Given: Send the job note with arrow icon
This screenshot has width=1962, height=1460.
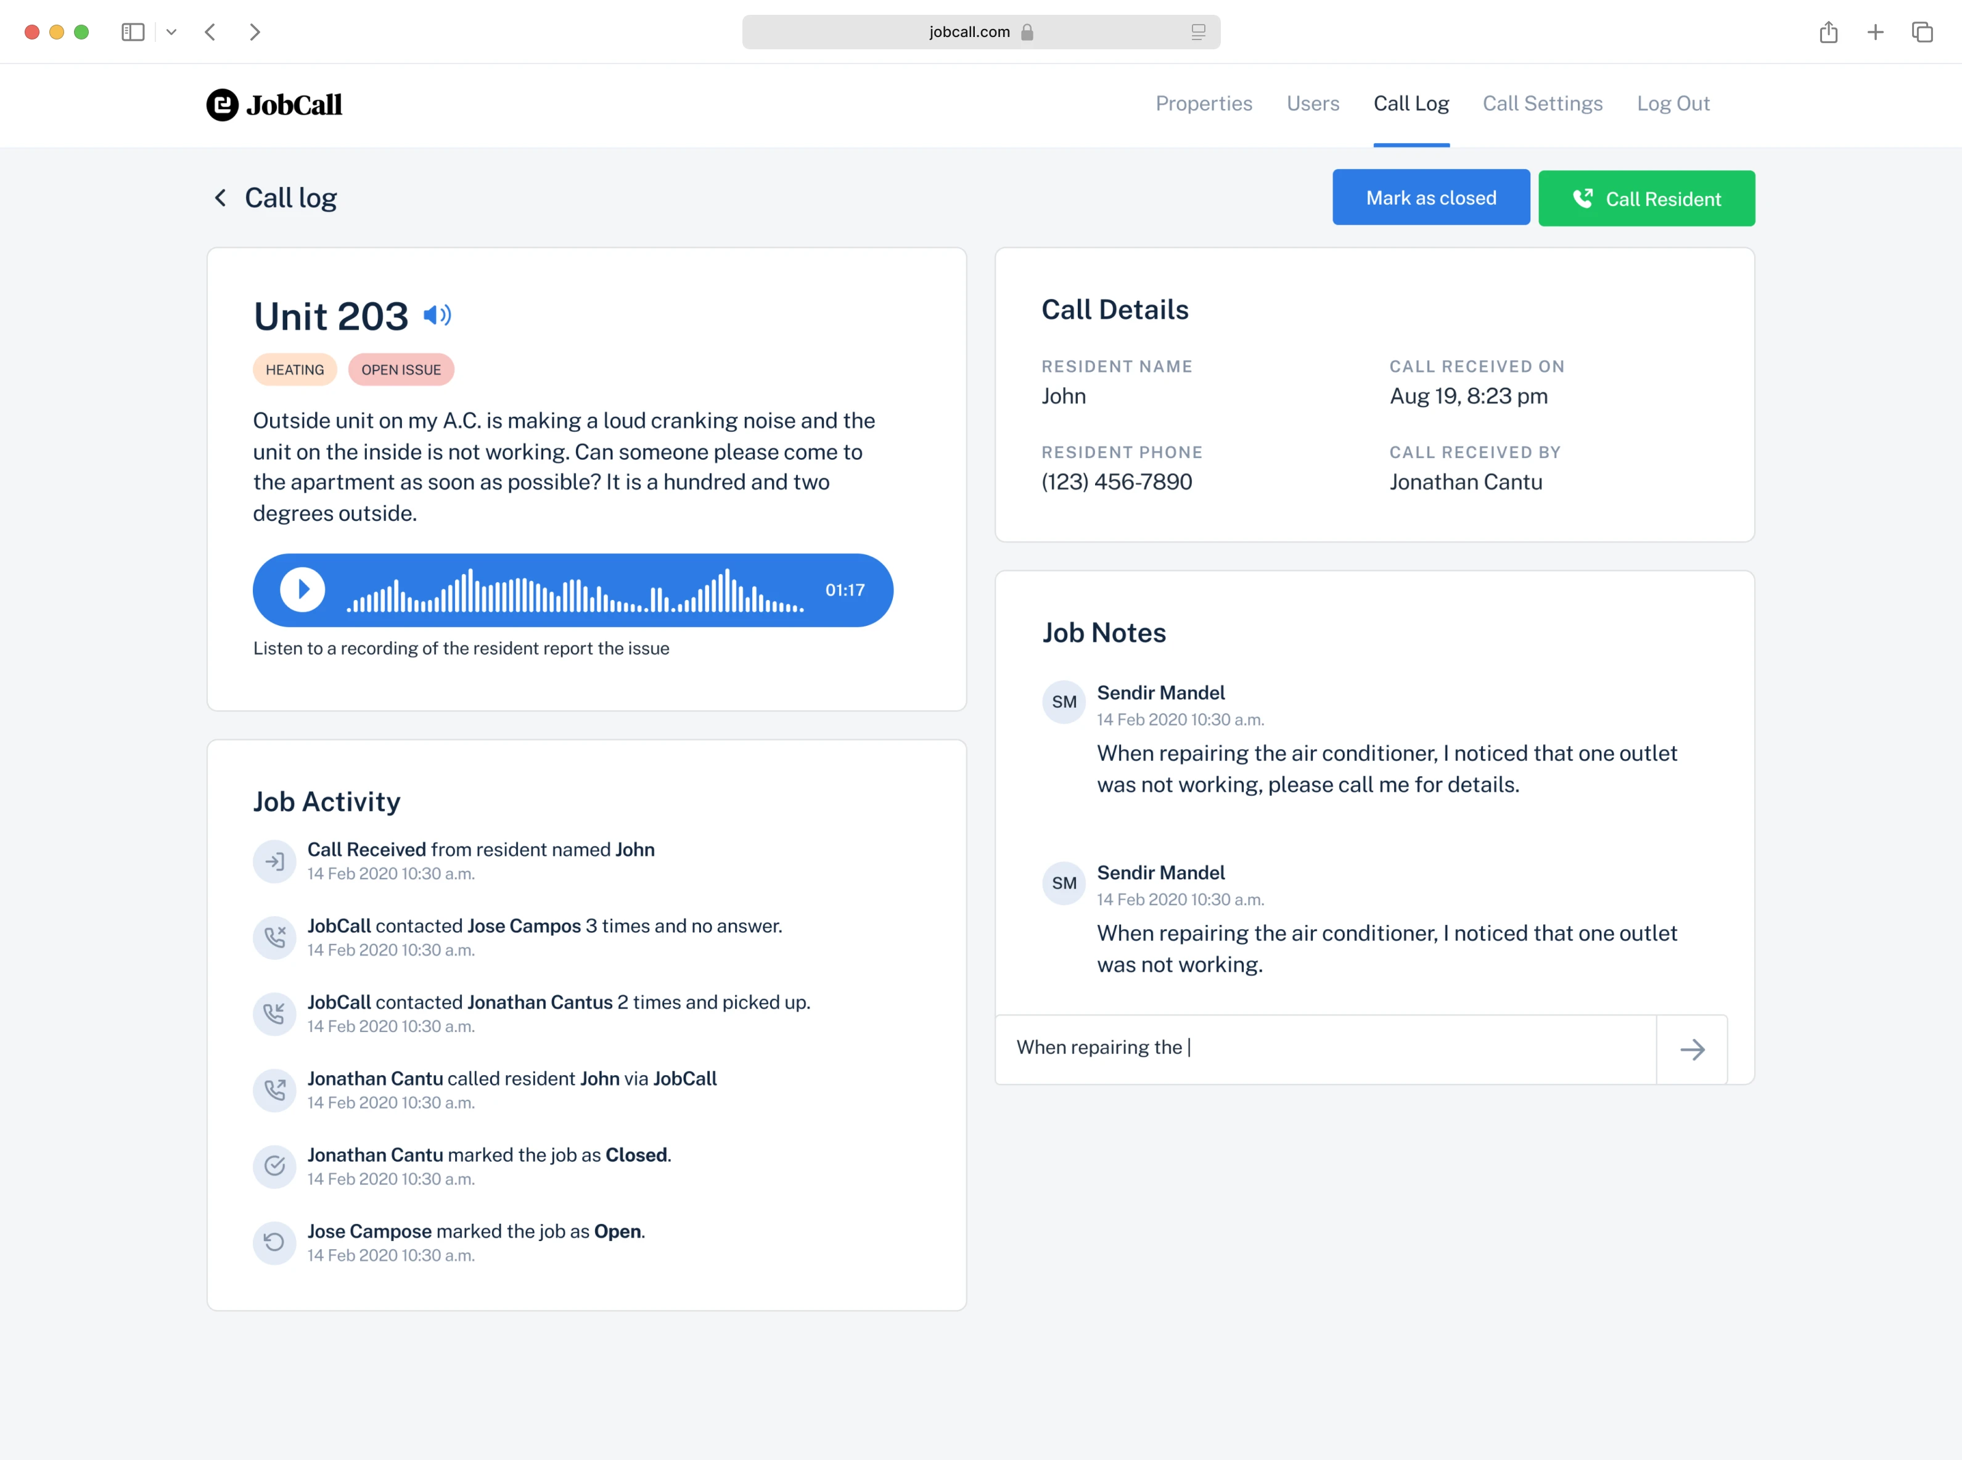Looking at the screenshot, I should (1691, 1049).
